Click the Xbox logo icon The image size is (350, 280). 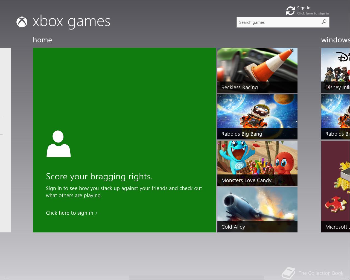click(x=22, y=22)
